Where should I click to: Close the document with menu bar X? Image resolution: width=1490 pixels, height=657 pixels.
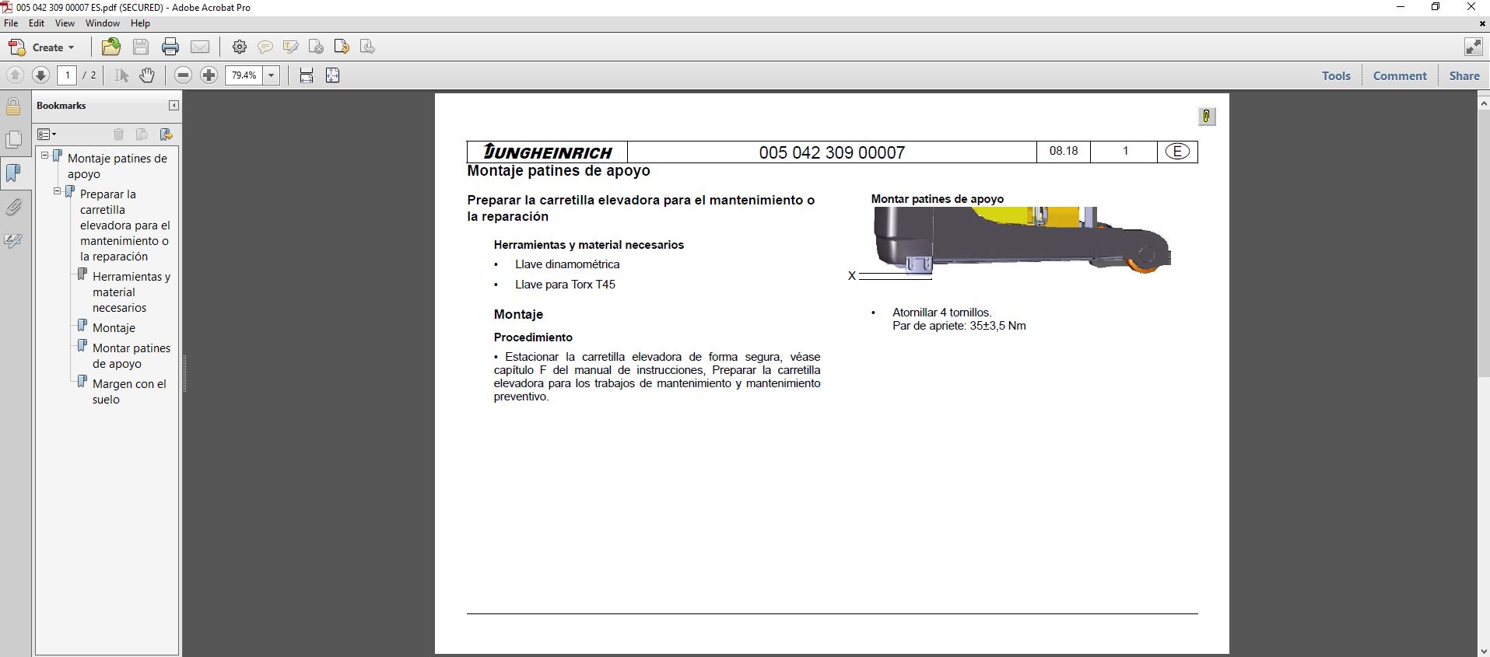coord(1482,23)
